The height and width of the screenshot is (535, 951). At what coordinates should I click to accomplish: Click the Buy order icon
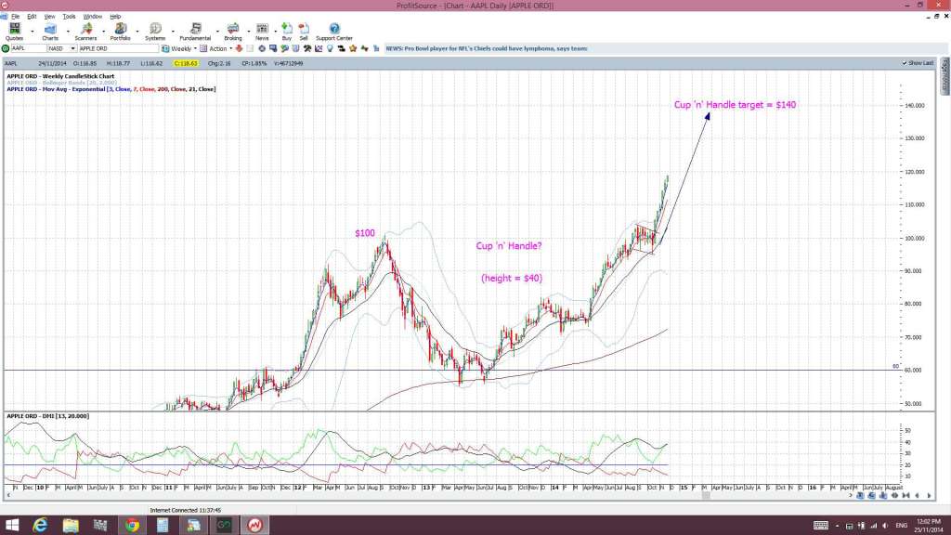tap(287, 29)
